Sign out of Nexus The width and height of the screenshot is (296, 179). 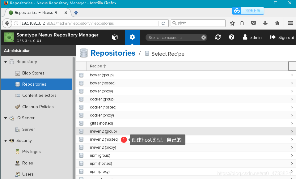(282, 37)
